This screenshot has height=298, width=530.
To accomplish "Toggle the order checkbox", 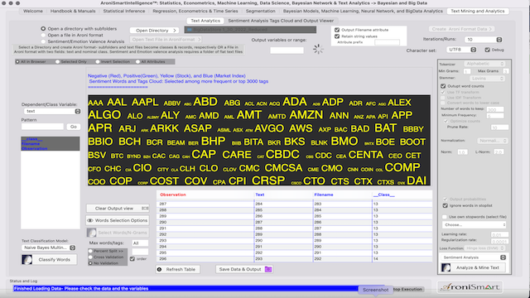I will [x=132, y=259].
